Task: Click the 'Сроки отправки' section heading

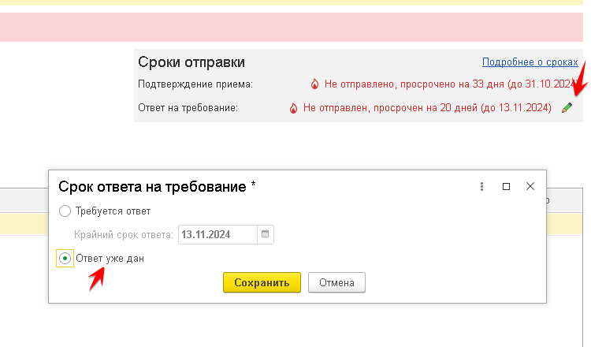Action: 191,62
